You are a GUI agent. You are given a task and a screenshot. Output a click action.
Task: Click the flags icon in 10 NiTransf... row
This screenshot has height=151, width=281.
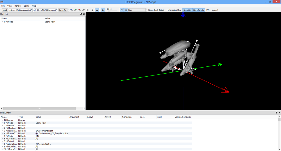[37, 149]
